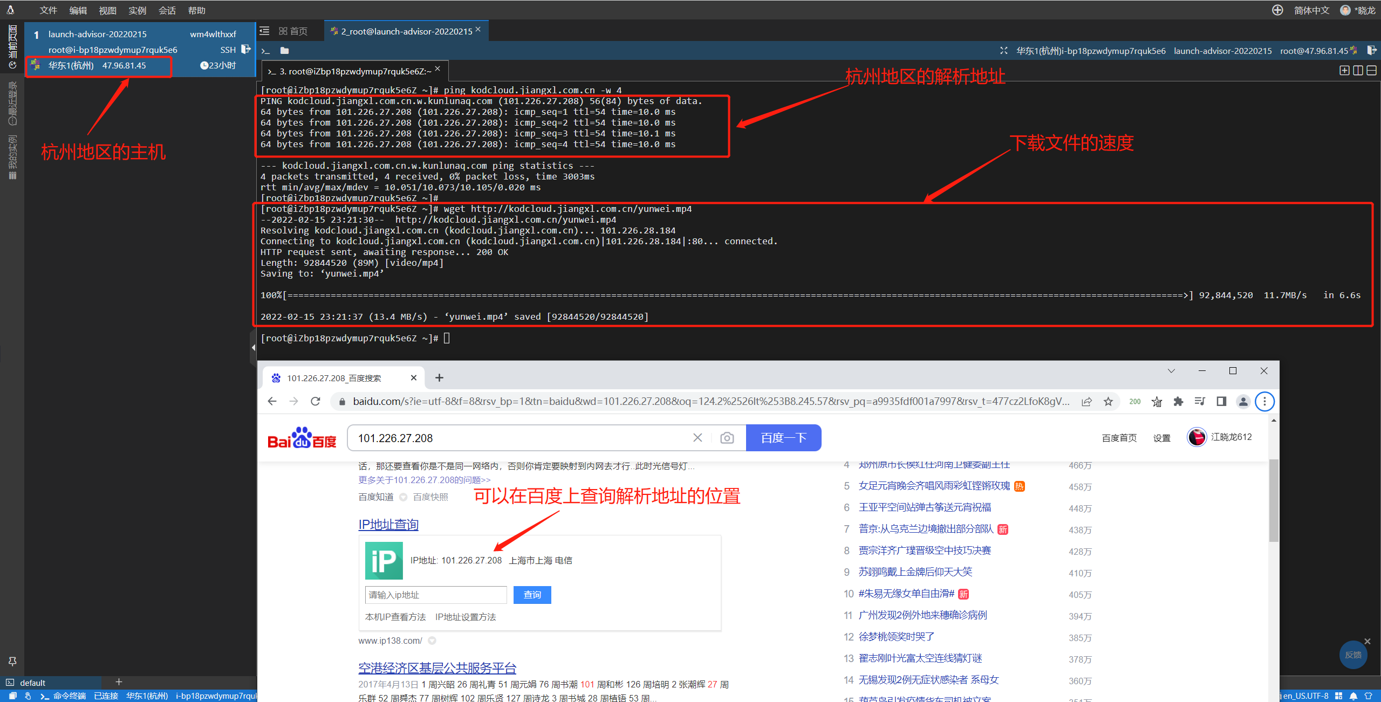Screen dimensions: 1381x702
Task: Click the Linux penguin app logo
Action: [x=10, y=10]
